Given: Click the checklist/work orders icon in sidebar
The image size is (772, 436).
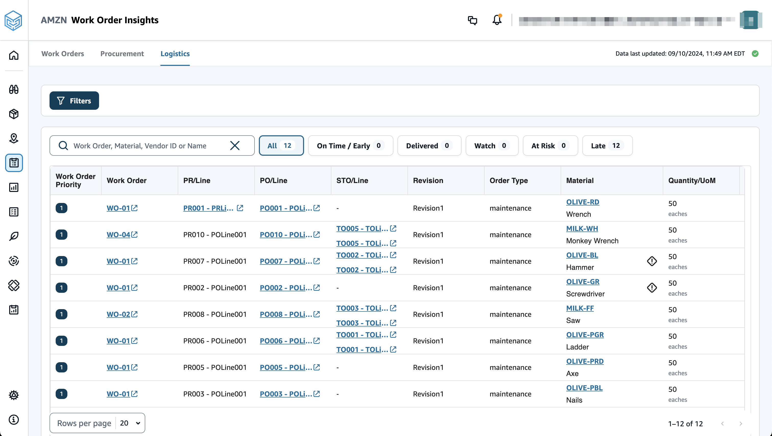Looking at the screenshot, I should [14, 163].
